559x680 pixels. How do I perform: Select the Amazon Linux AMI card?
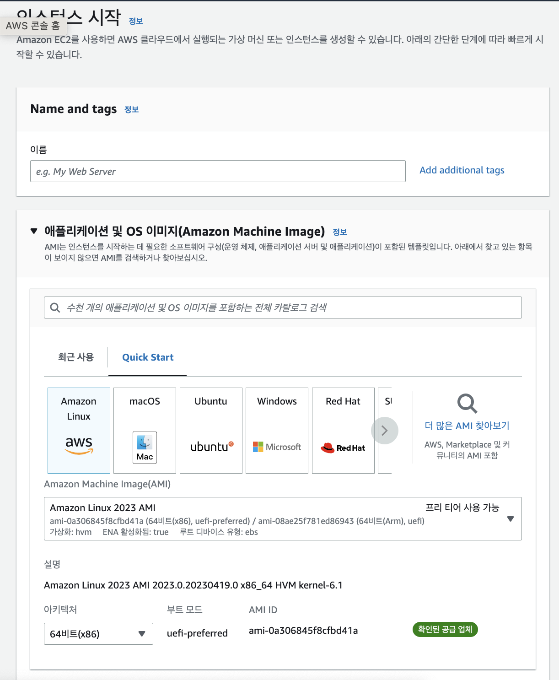79,430
